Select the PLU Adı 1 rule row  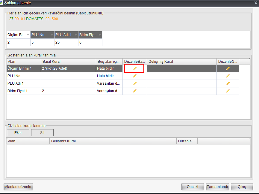(x=123, y=83)
